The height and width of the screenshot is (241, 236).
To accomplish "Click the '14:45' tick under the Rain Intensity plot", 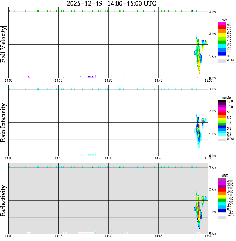I will (x=159, y=158).
